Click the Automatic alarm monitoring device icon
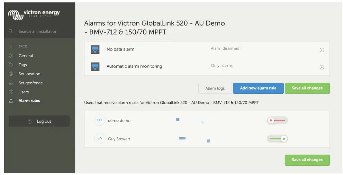This screenshot has width=343, height=175. [95, 66]
